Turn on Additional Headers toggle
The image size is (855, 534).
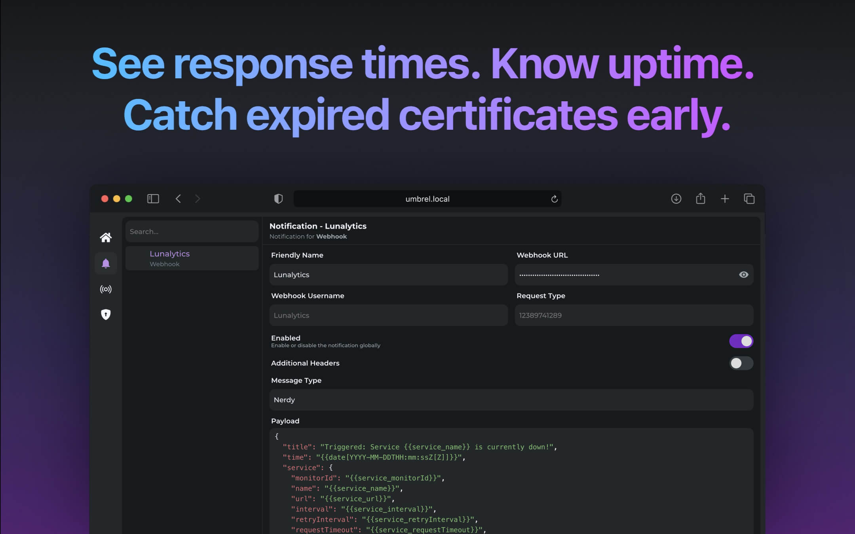(741, 363)
